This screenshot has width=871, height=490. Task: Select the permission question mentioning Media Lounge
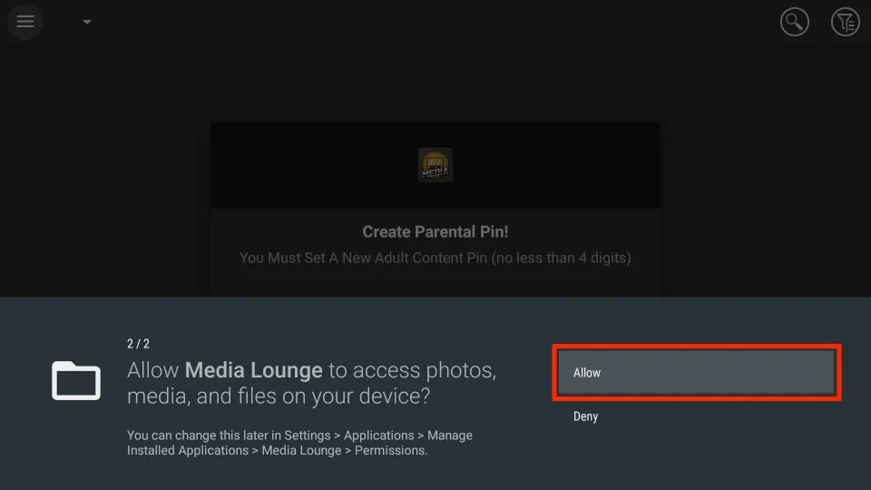click(311, 383)
